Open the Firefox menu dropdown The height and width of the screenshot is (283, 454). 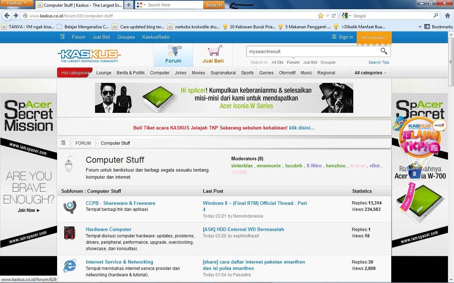pos(17,3)
